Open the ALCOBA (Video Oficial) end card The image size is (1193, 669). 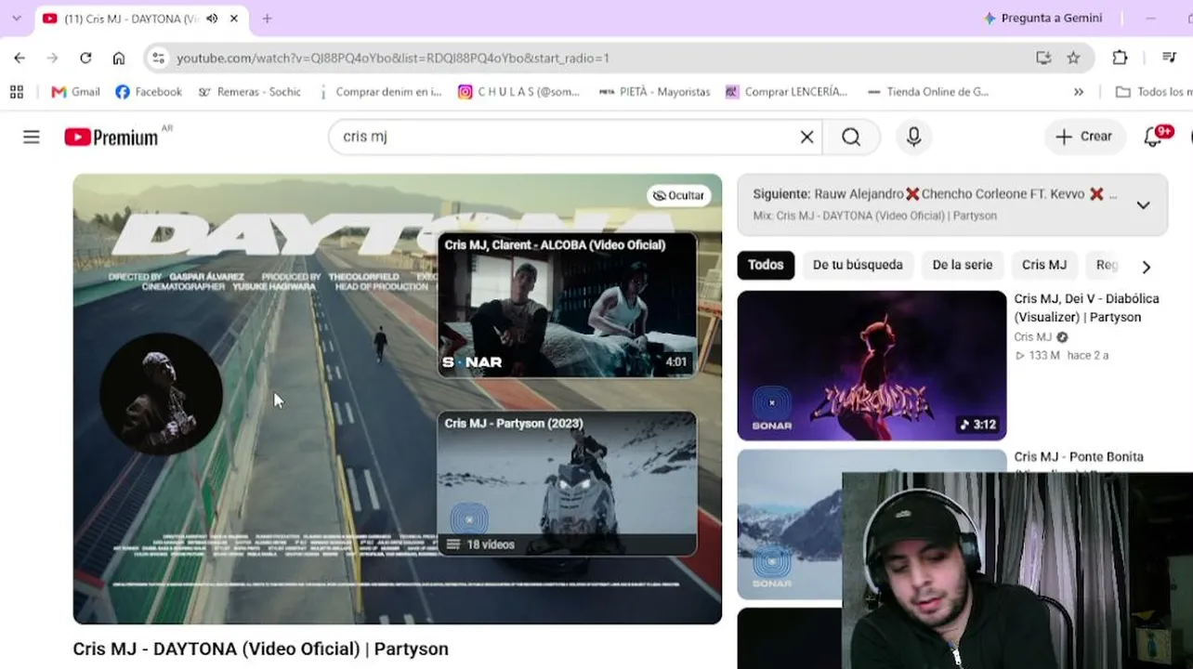567,305
